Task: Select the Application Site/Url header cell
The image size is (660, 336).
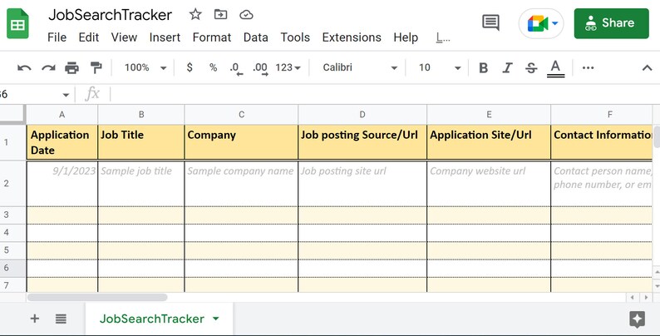Action: (489, 142)
